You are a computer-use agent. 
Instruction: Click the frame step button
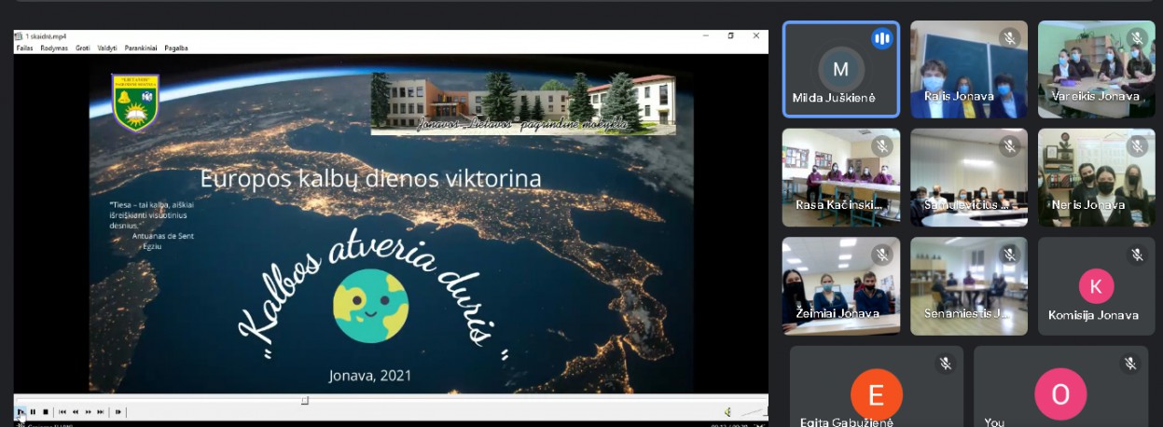point(118,411)
